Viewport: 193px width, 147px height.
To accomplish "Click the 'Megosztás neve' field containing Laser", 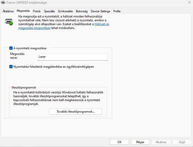I will pos(72,57).
